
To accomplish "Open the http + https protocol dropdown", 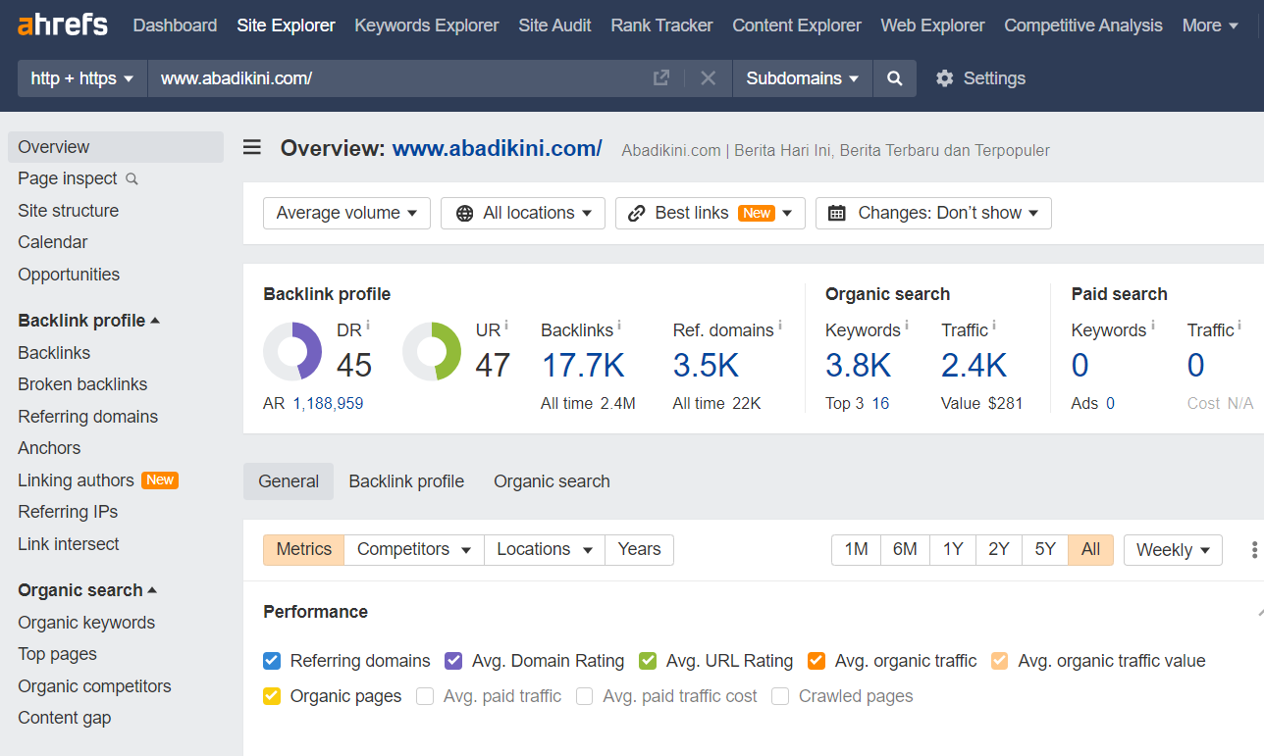I will pos(82,78).
